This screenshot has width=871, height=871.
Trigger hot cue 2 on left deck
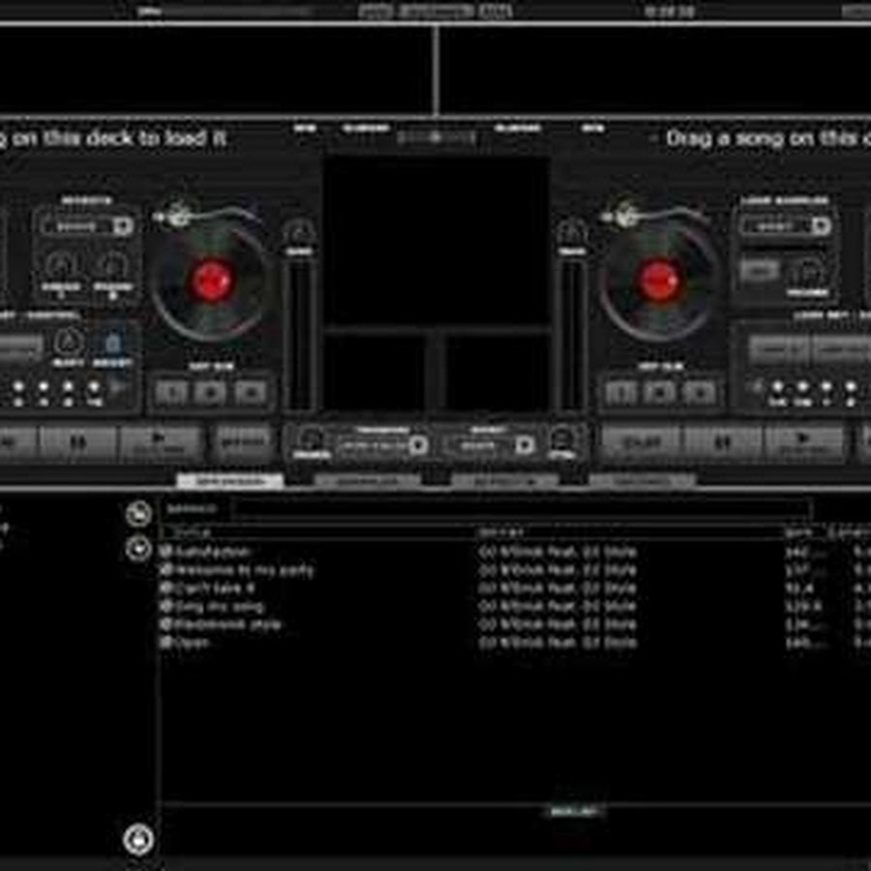click(x=211, y=393)
